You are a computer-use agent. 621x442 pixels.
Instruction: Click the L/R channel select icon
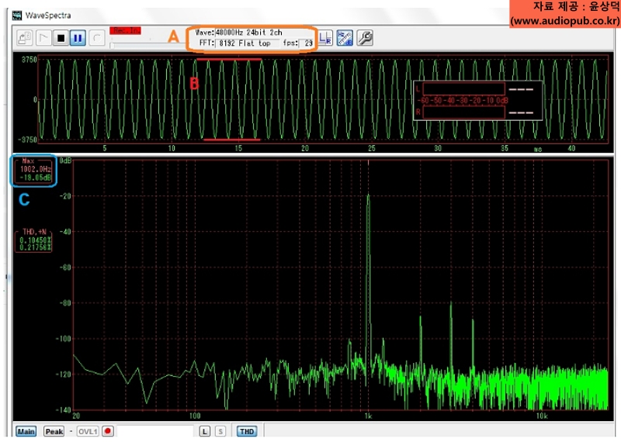coord(325,38)
